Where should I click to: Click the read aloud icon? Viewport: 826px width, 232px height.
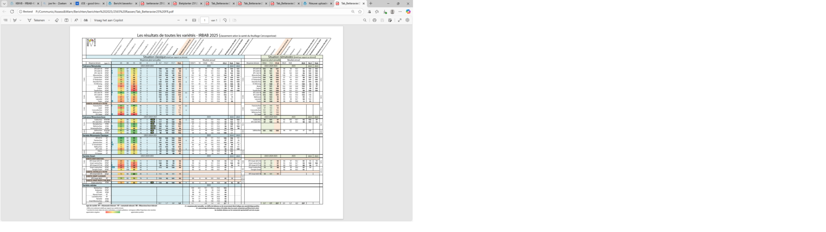click(x=76, y=20)
